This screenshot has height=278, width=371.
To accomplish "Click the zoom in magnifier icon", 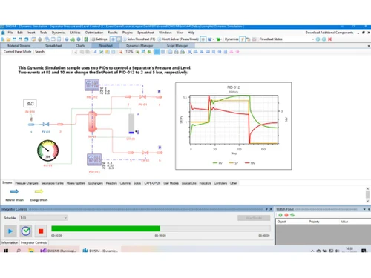I will point(137,52).
